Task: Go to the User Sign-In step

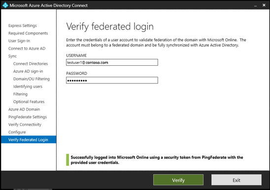Action: (x=19, y=41)
